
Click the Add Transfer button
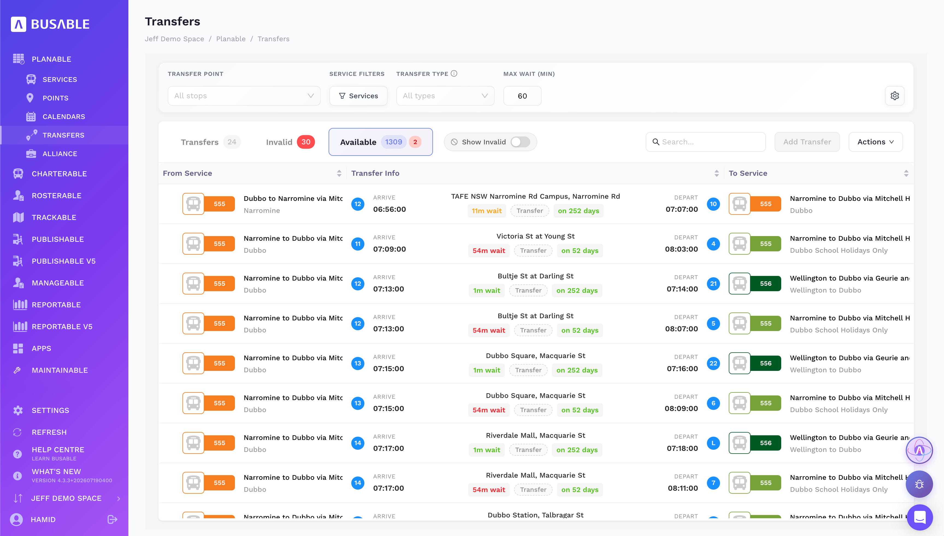(x=807, y=142)
